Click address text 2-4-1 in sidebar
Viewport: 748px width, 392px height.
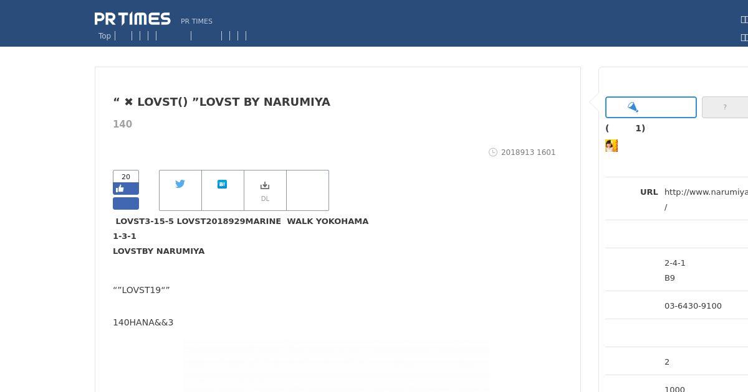coord(675,263)
